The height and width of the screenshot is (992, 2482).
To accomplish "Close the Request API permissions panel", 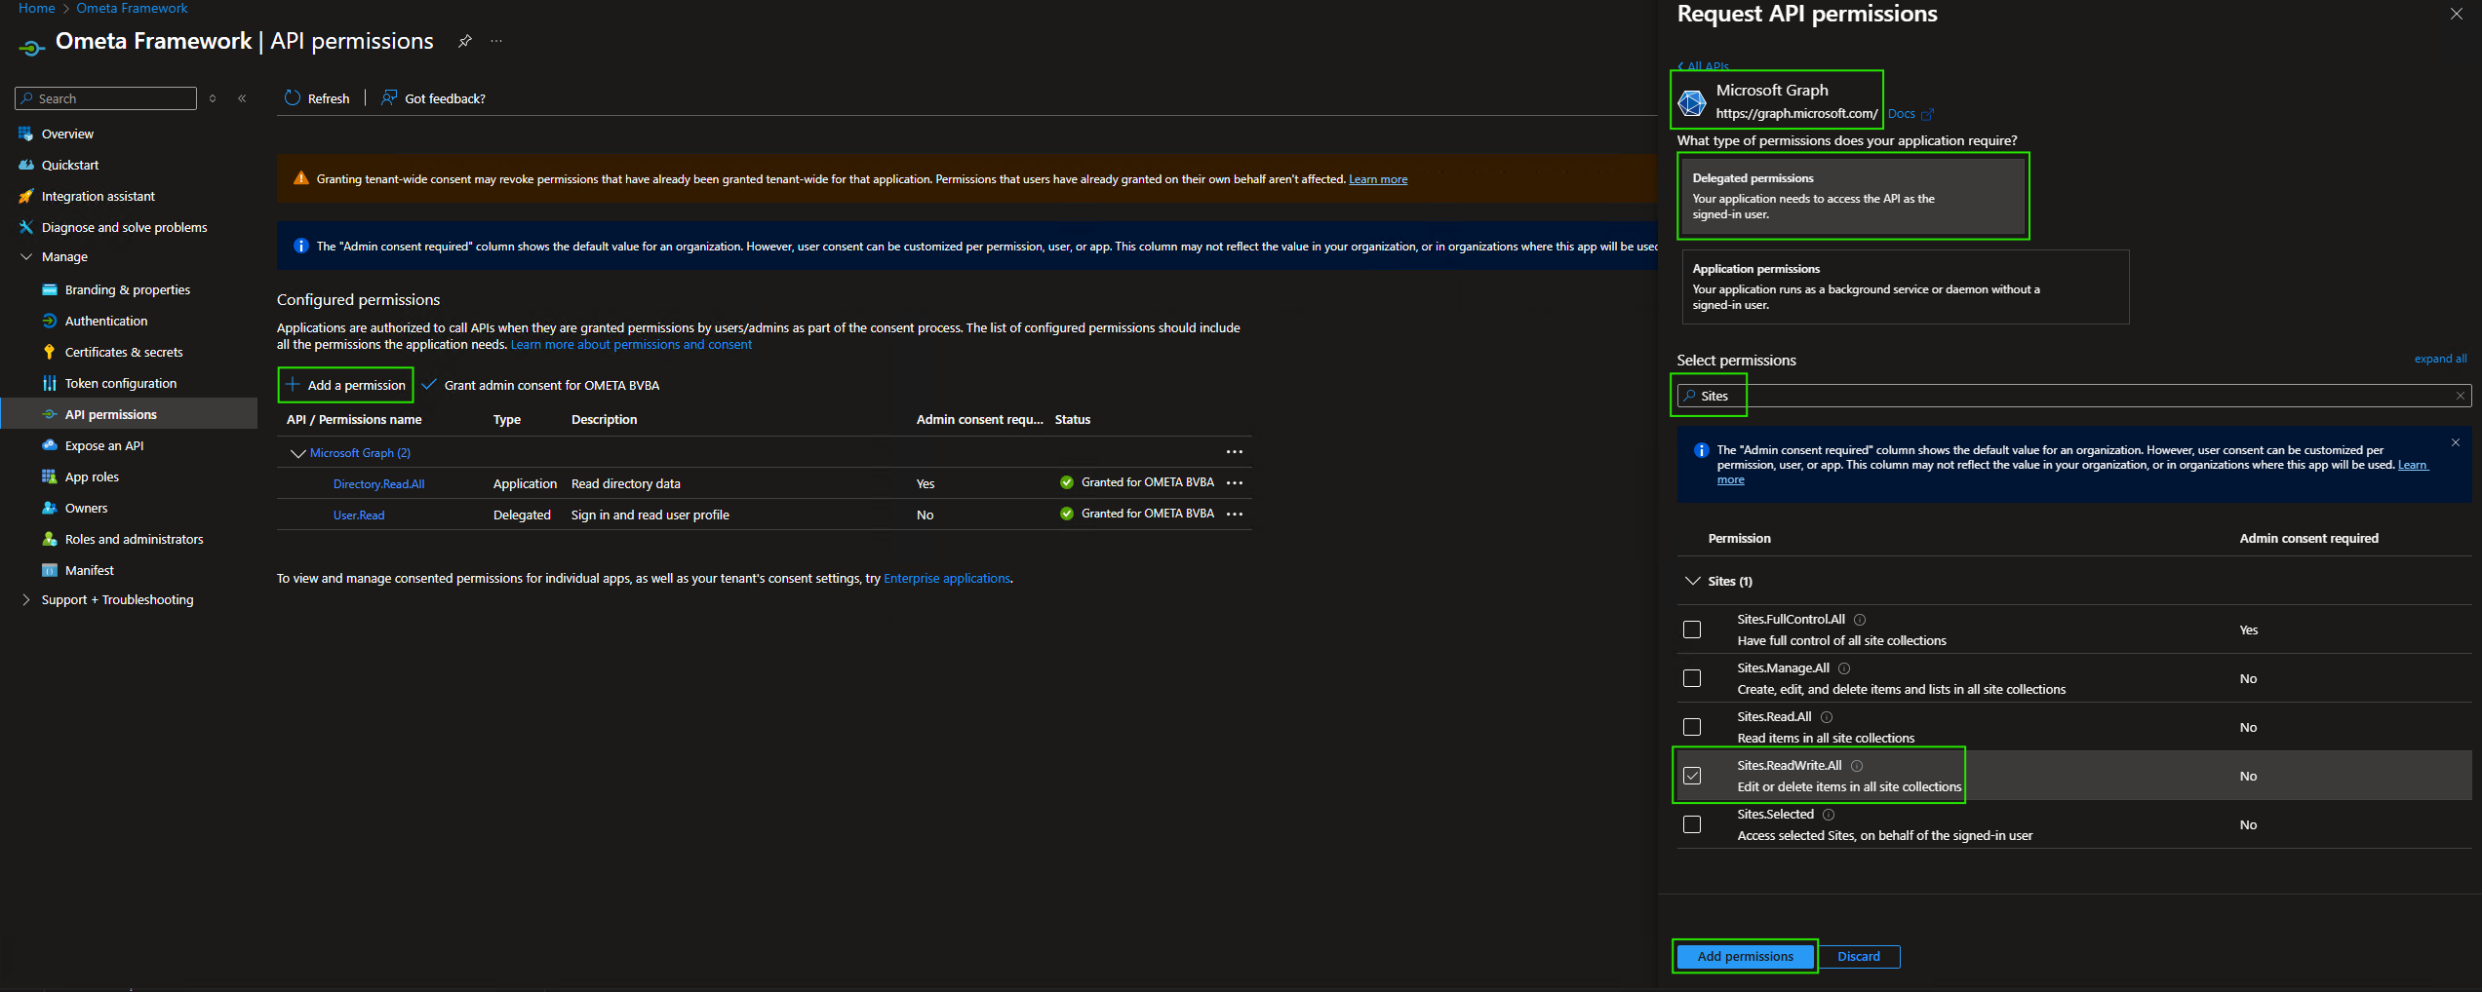I will click(2457, 14).
